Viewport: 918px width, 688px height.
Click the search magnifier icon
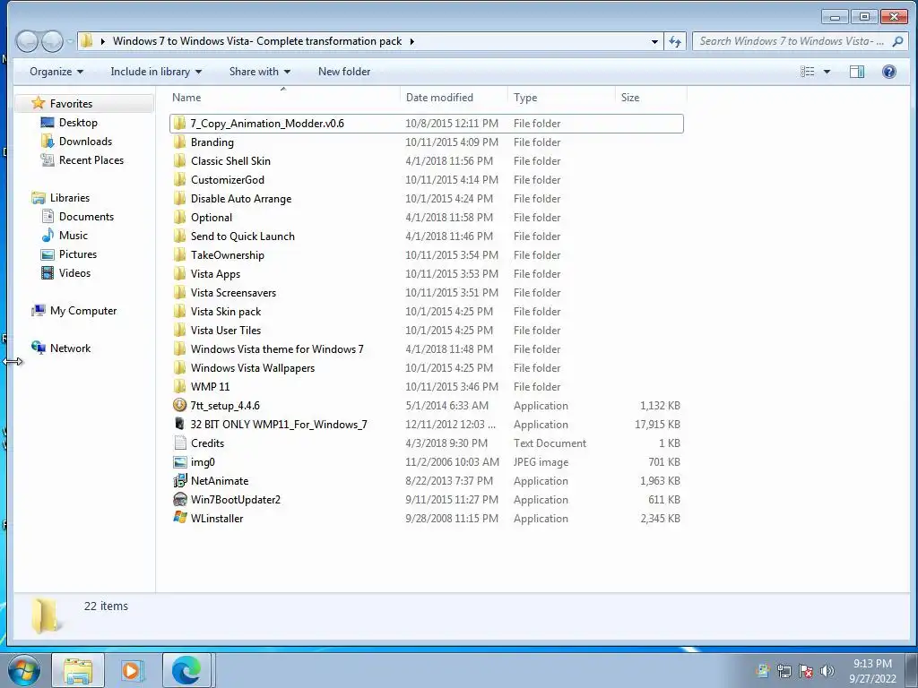[x=896, y=41]
